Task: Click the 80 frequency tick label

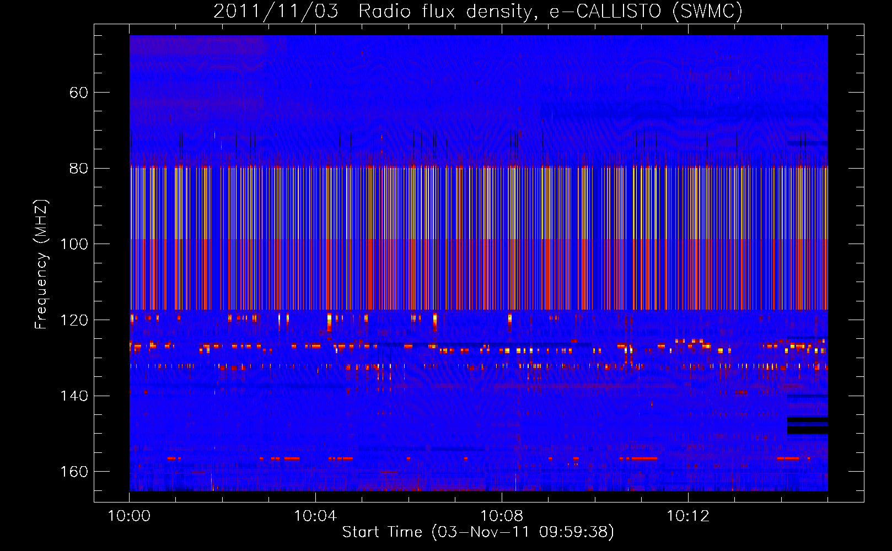Action: (79, 169)
